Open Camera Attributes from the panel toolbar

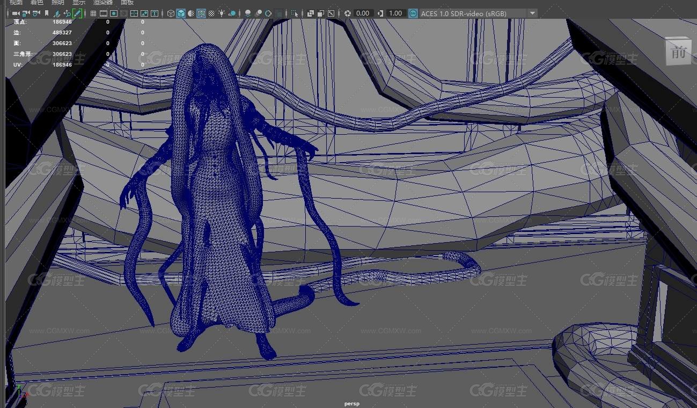(35, 13)
